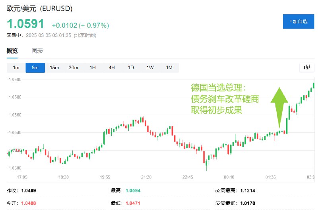Click the 00:10 time axis label
The width and height of the screenshot is (318, 215).
pos(229,177)
